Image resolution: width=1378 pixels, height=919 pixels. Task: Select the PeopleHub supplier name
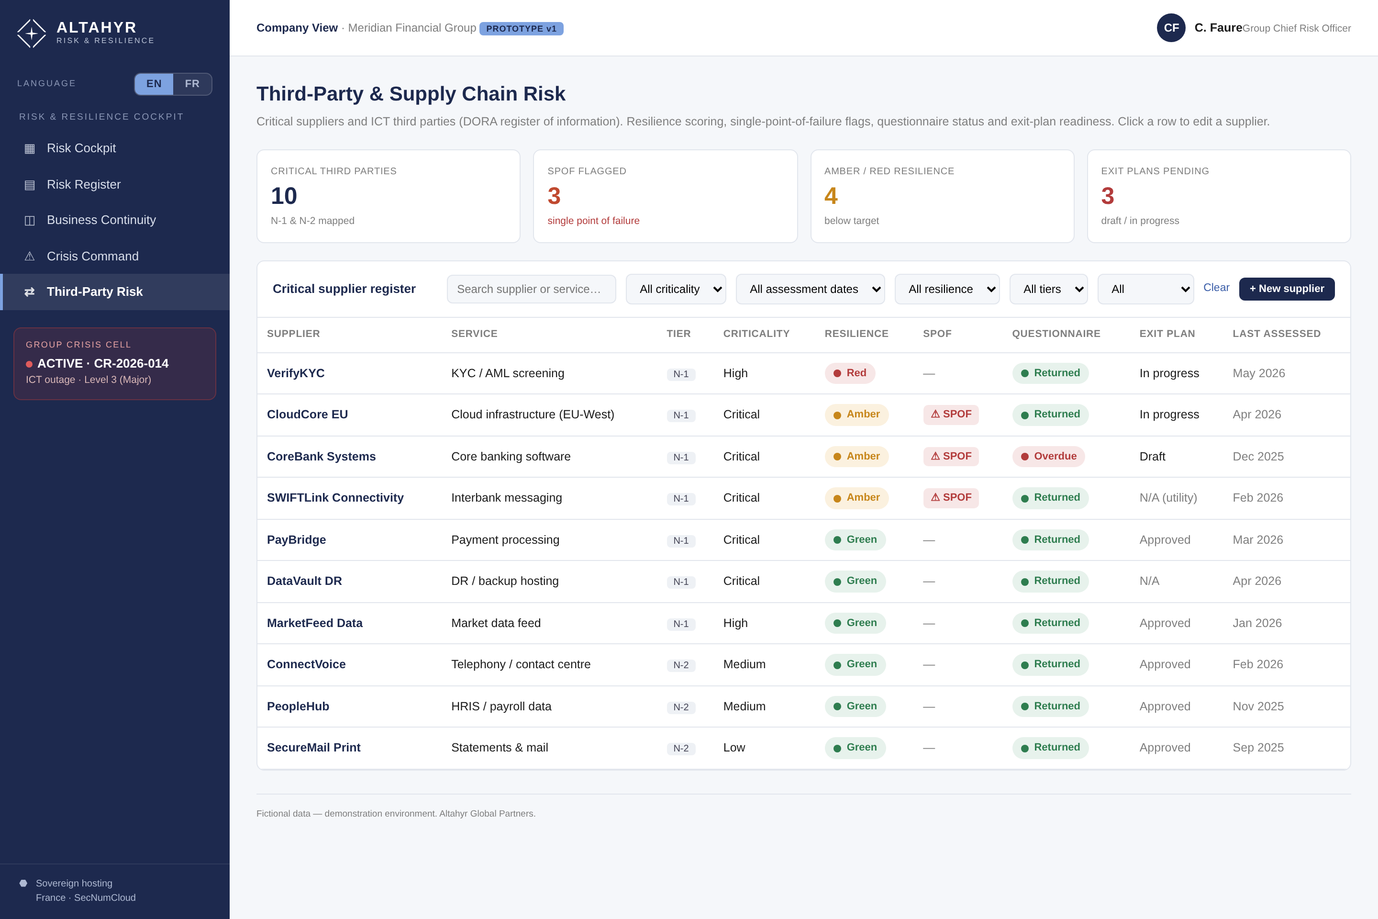click(x=298, y=706)
